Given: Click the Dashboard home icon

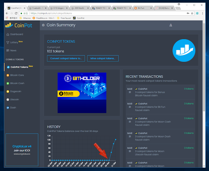Looking at the screenshot, I should [x=8, y=34].
